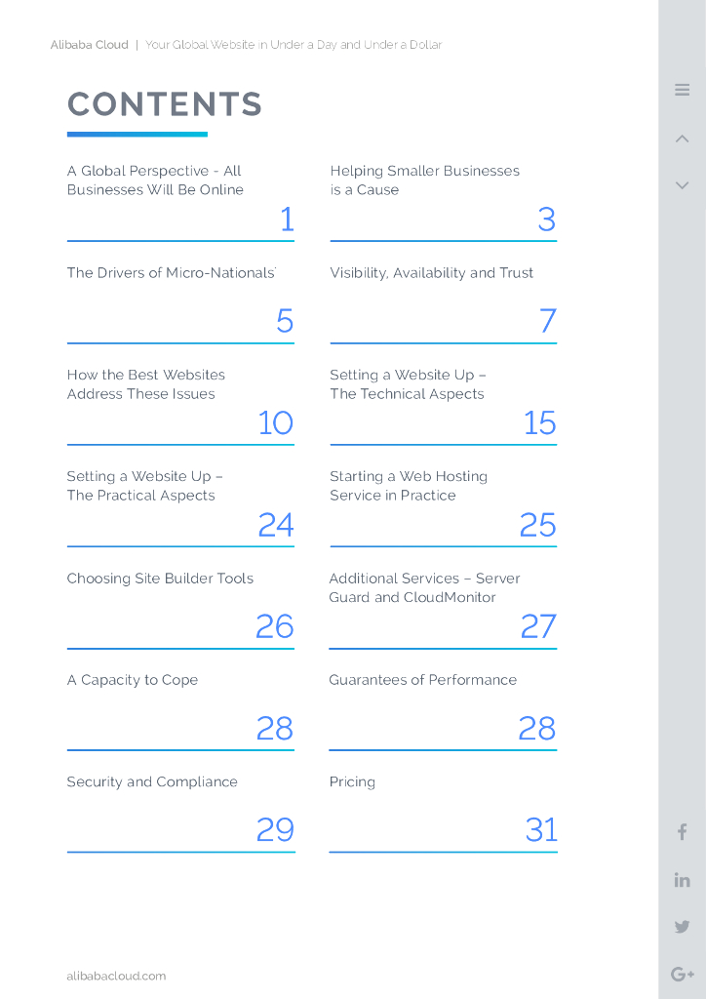Click page number 10 in contents
The height and width of the screenshot is (999, 706).
point(275,423)
